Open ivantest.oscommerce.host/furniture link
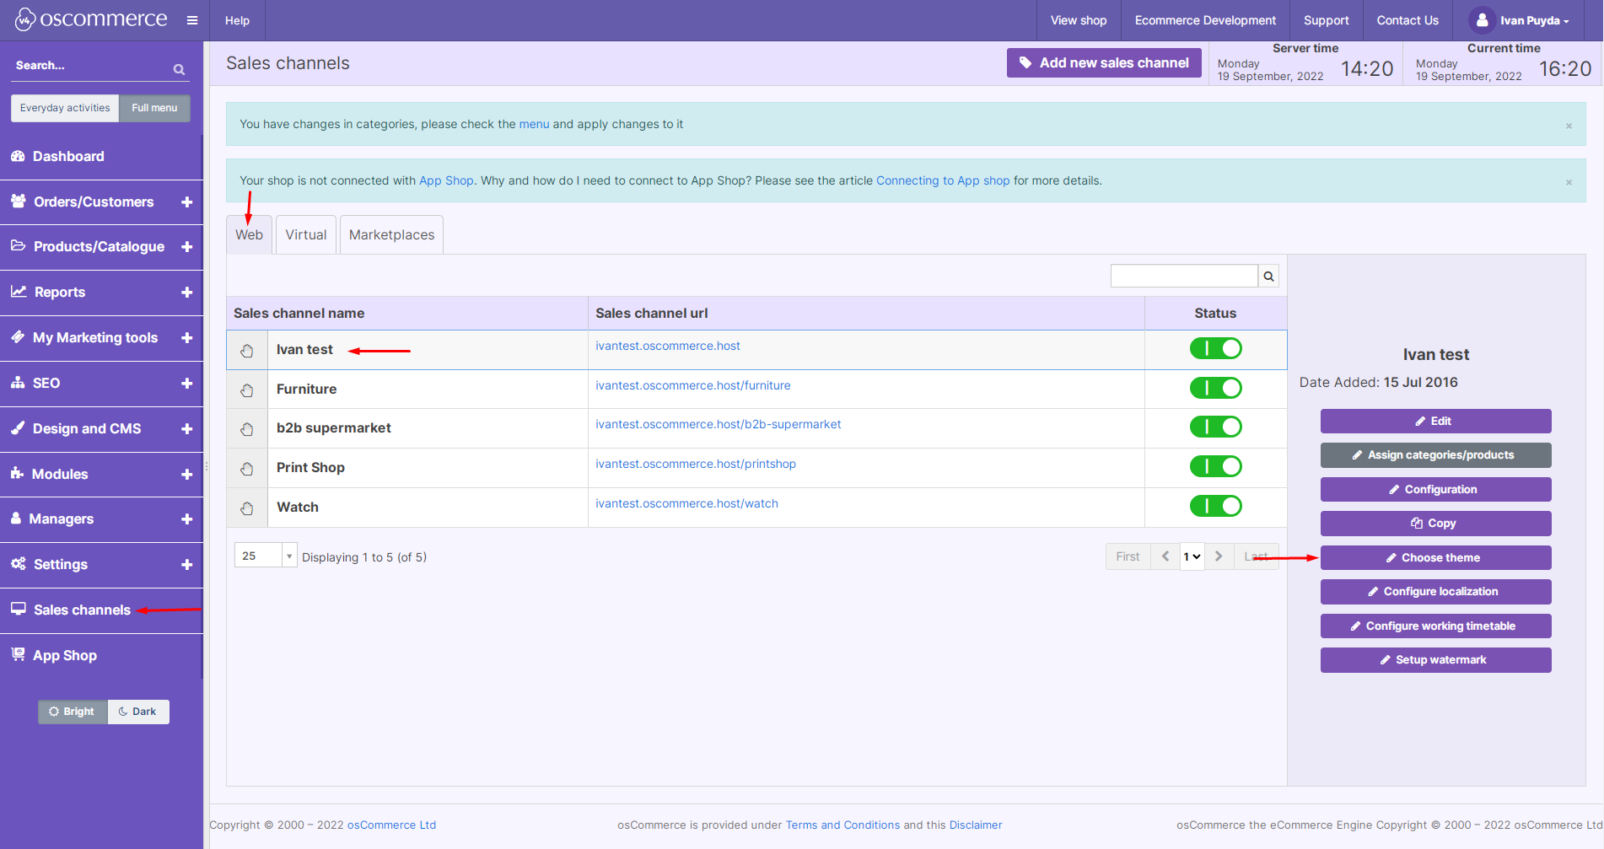Viewport: 1604px width, 849px height. tap(693, 385)
